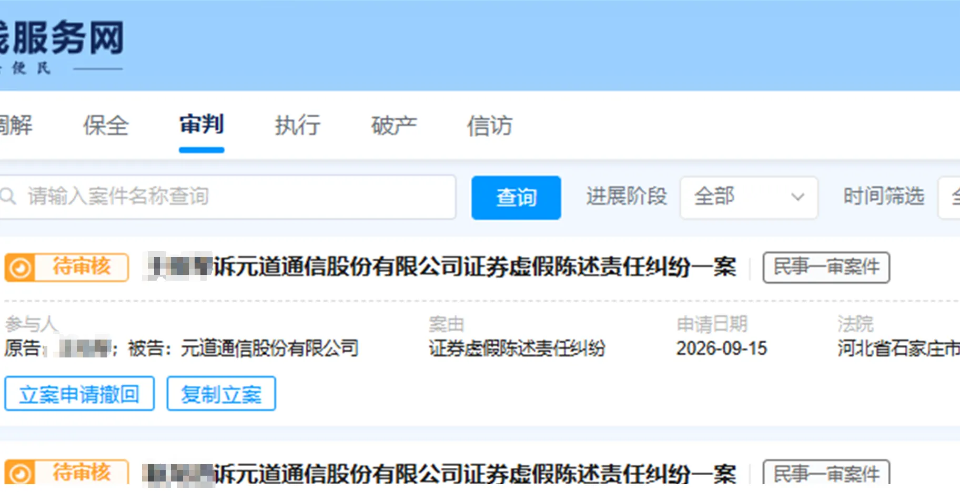
Task: Click the 民事一审案件 tag of the 2026-09-15 case
Action: [x=826, y=268]
